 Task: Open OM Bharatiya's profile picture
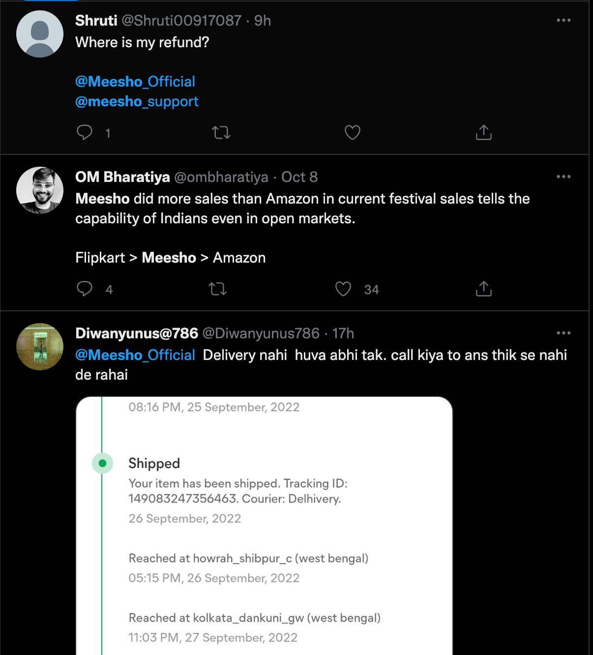[40, 190]
